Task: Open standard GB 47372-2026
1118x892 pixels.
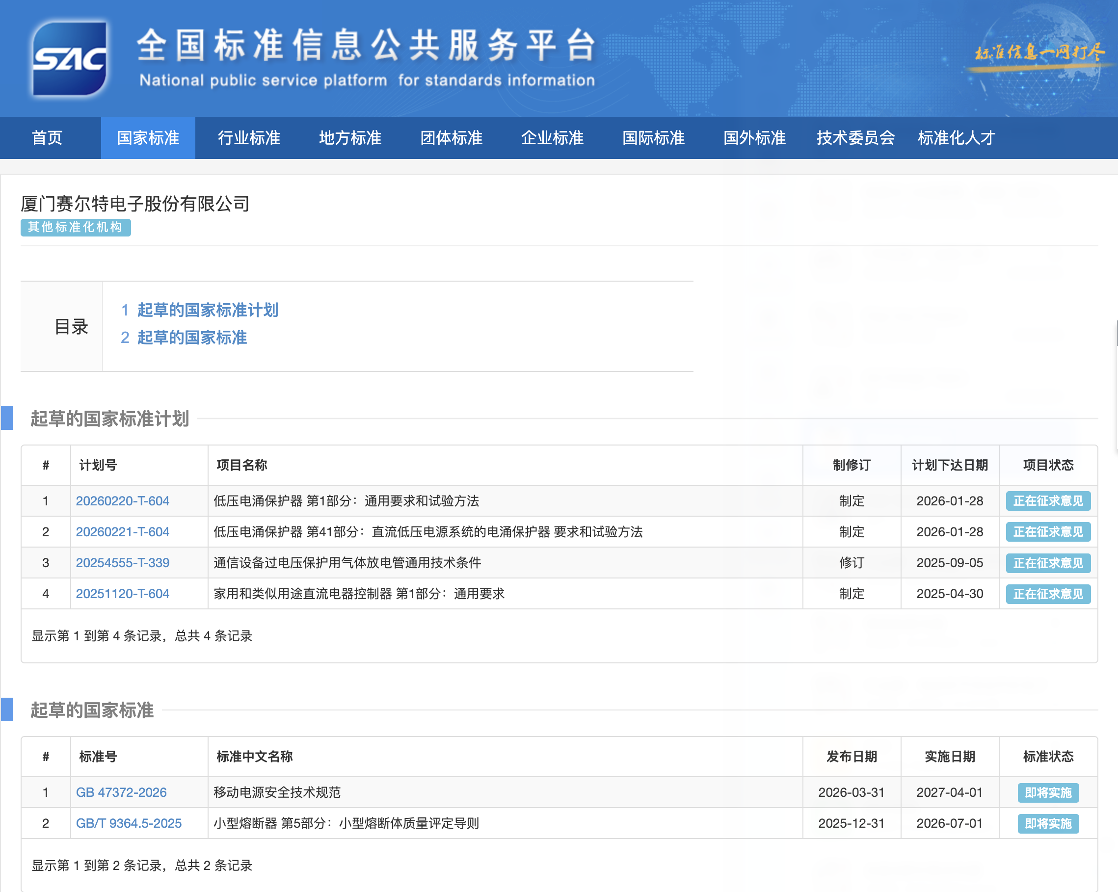Action: 121,792
